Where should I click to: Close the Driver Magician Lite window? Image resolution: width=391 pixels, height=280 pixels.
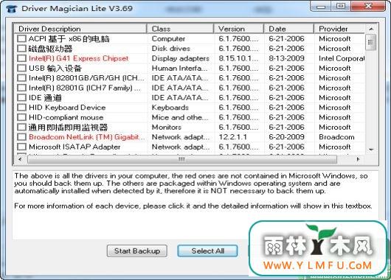[368, 7]
